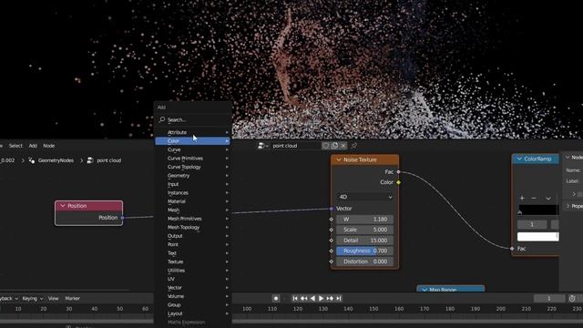583x328 pixels.
Task: Click the Fac output socket on Noise Texture
Action: 399,172
